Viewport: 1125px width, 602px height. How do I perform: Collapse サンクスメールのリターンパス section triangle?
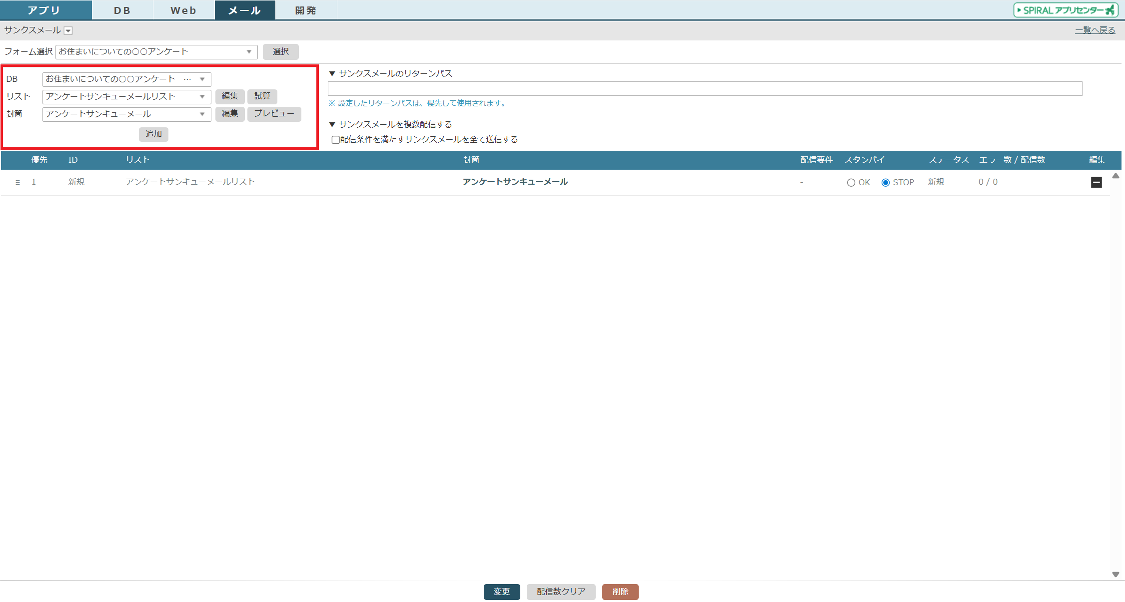point(332,74)
